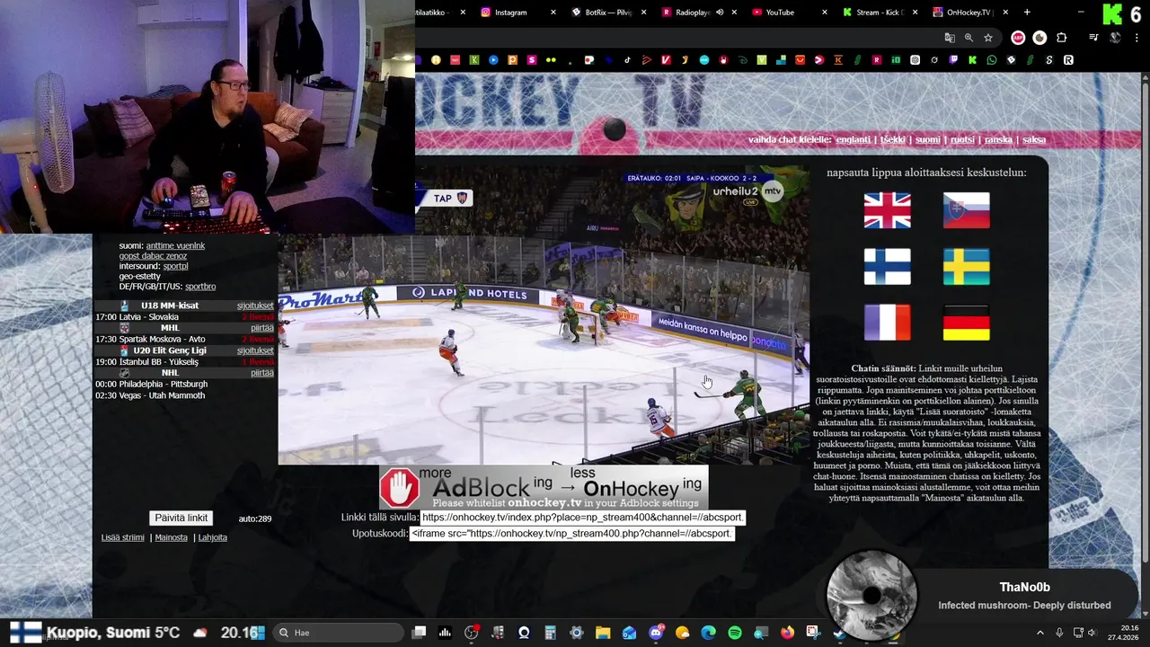Viewport: 1150px width, 647px height.
Task: Switch chat language to tšekki
Action: (893, 140)
